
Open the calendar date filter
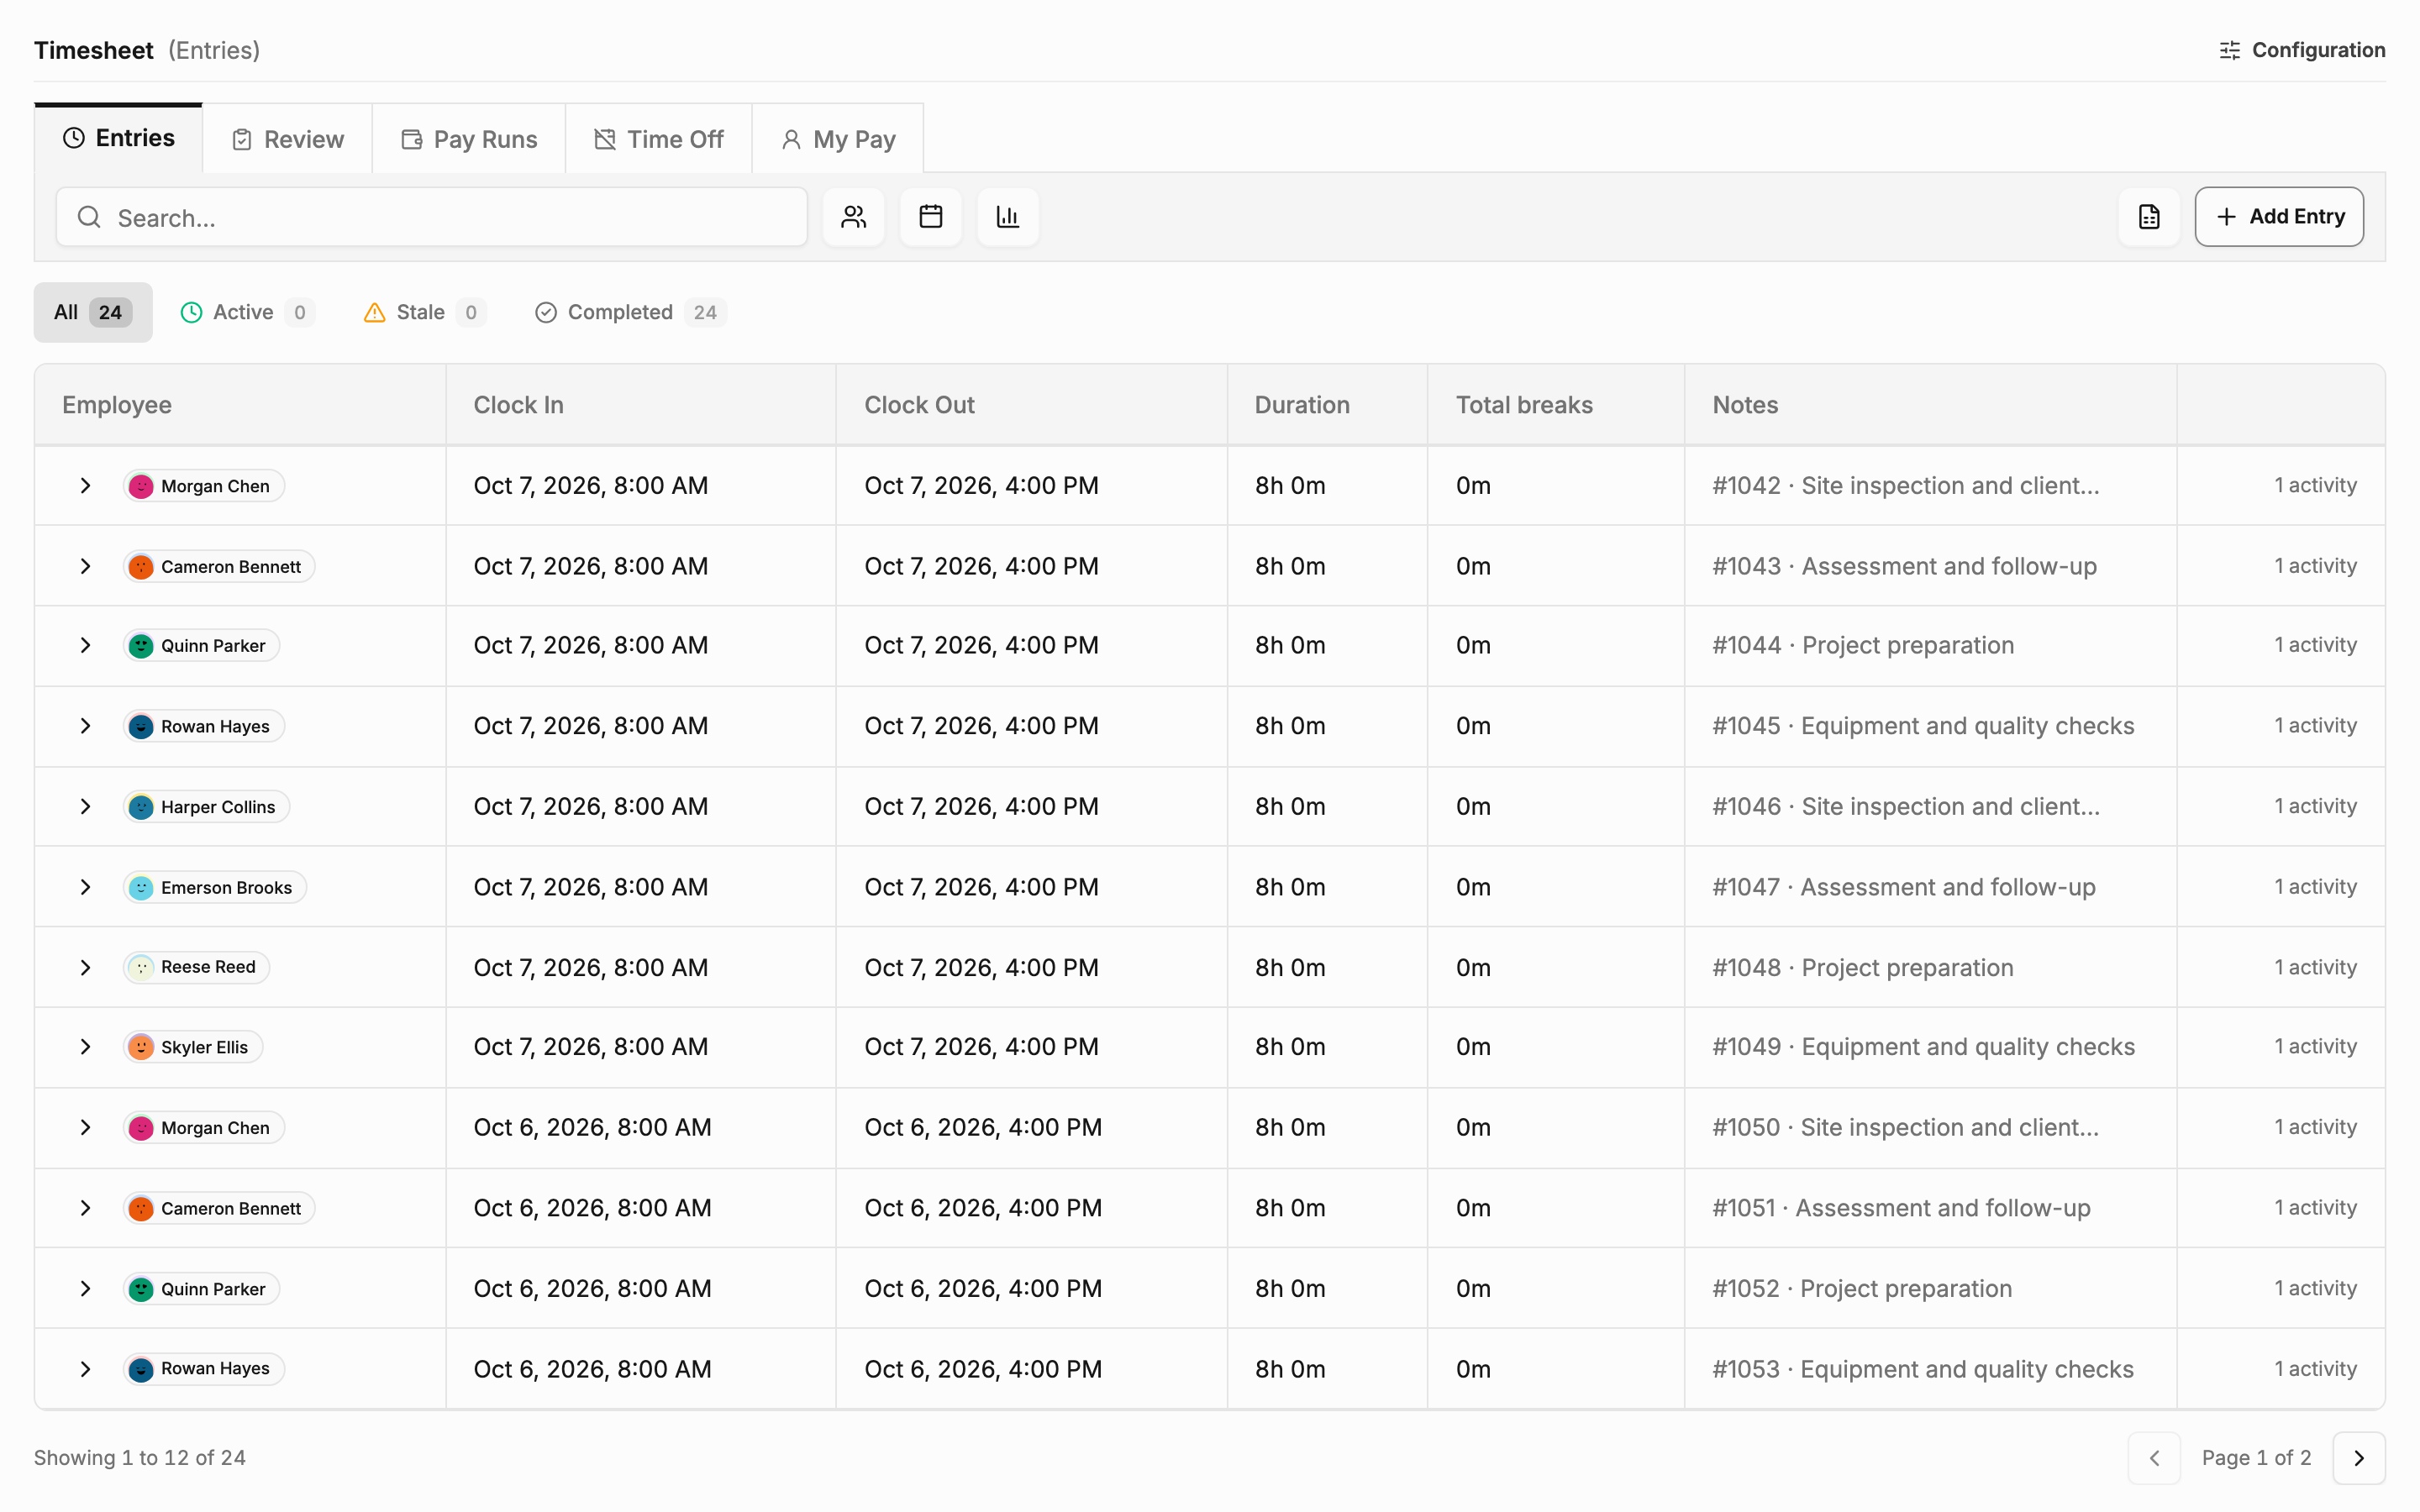[930, 217]
